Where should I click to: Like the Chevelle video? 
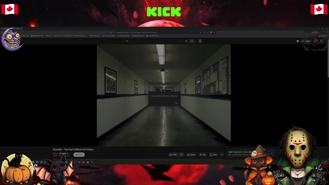click(x=173, y=155)
